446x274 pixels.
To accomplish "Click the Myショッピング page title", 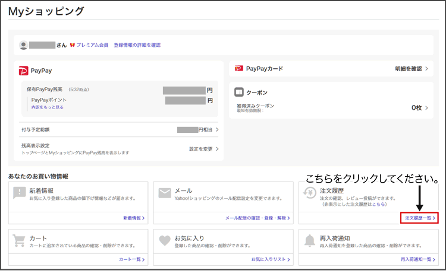I will [x=46, y=11].
